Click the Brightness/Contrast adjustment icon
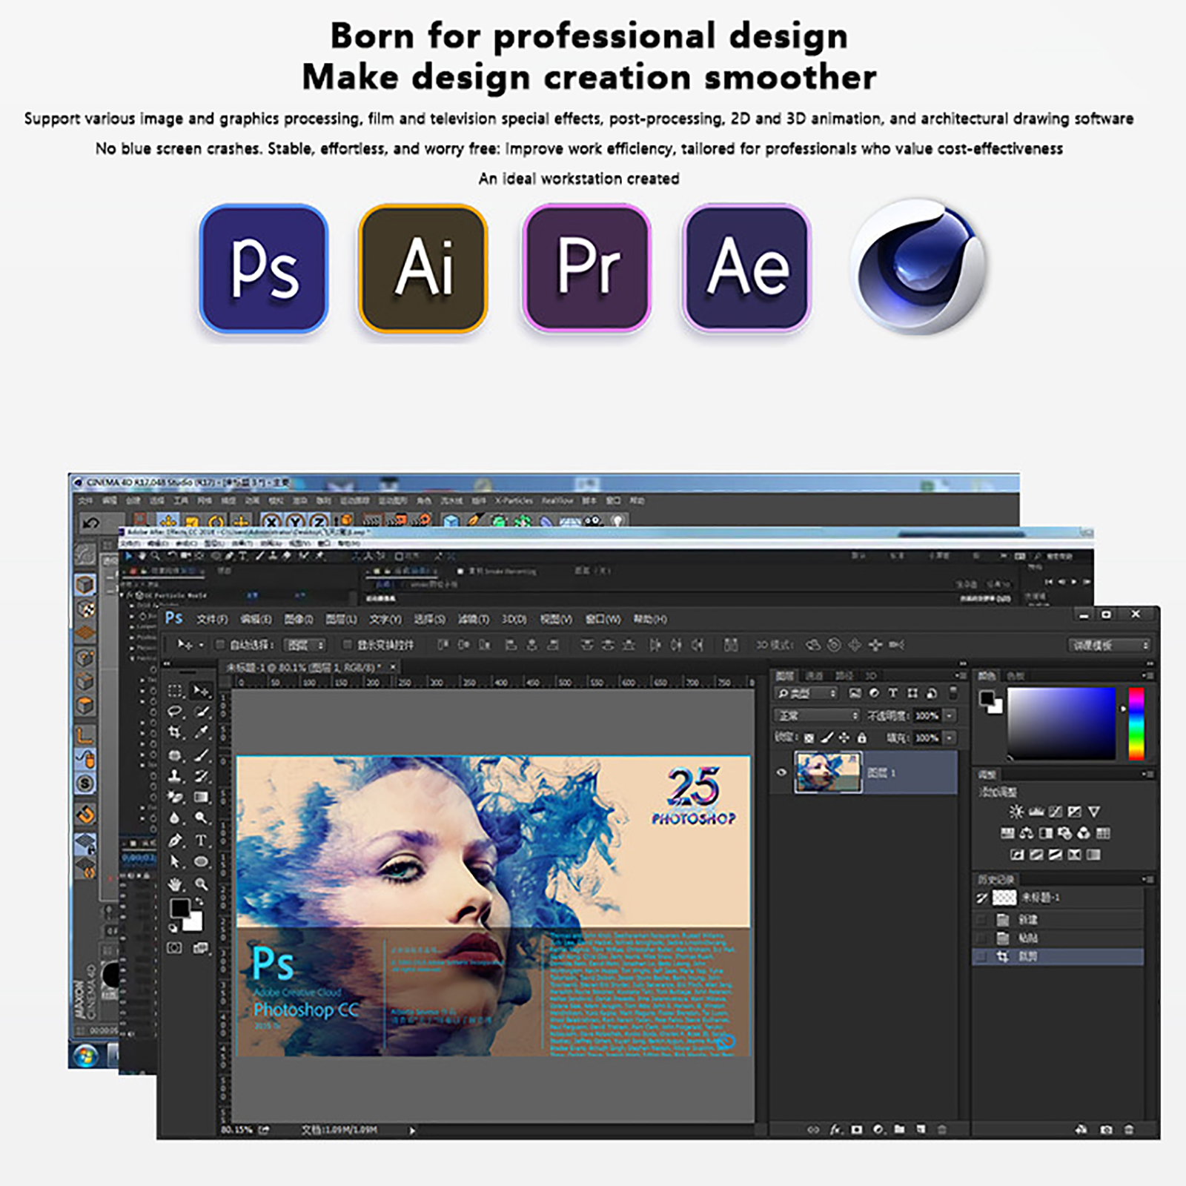Image resolution: width=1186 pixels, height=1186 pixels. click(1016, 812)
